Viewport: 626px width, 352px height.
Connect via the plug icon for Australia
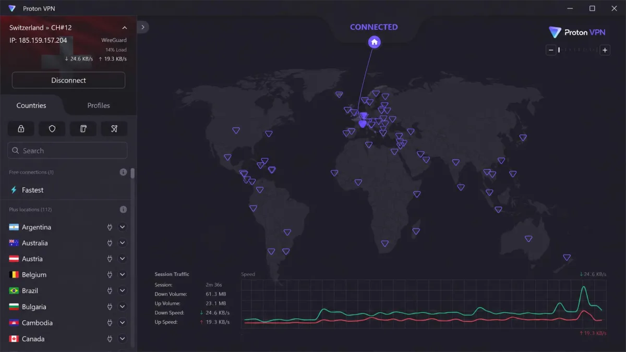[x=110, y=243]
